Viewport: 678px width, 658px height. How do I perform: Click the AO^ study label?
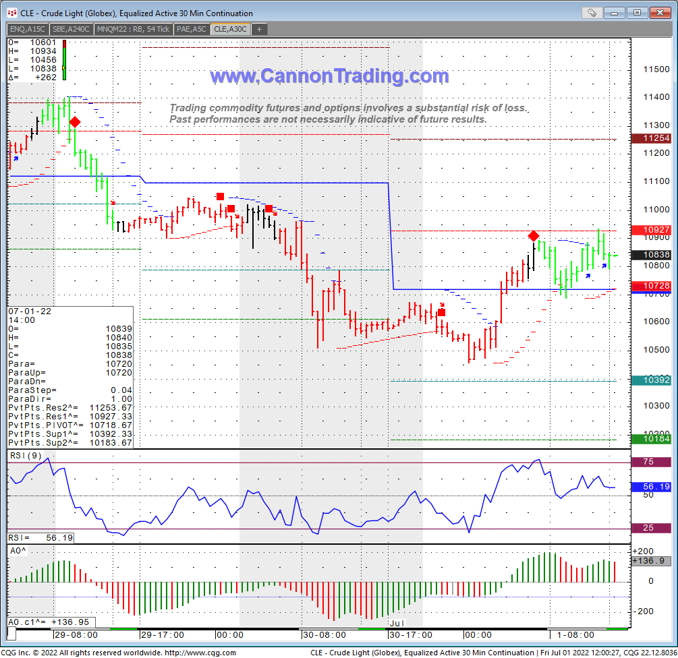pos(18,551)
